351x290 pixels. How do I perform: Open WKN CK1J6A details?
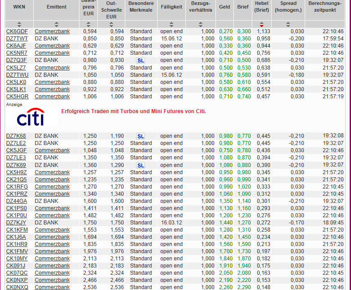(x=16, y=237)
